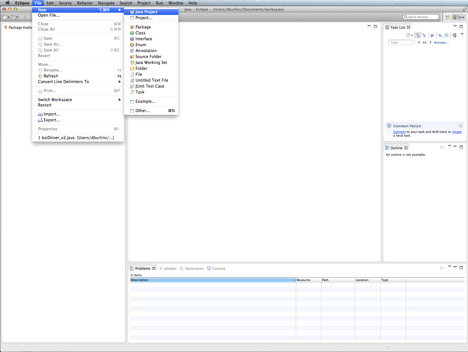Click in the Quick Access search field
Image resolution: width=468 pixels, height=352 pixels.
tap(421, 17)
